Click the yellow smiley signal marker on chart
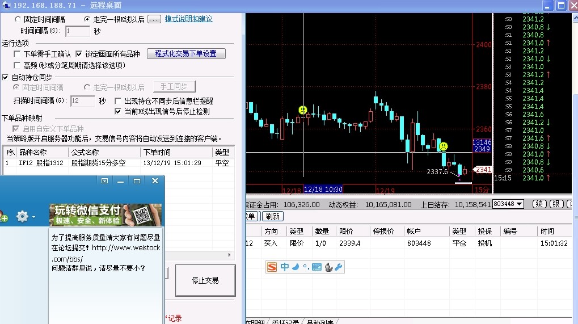578x324 pixels. point(443,146)
